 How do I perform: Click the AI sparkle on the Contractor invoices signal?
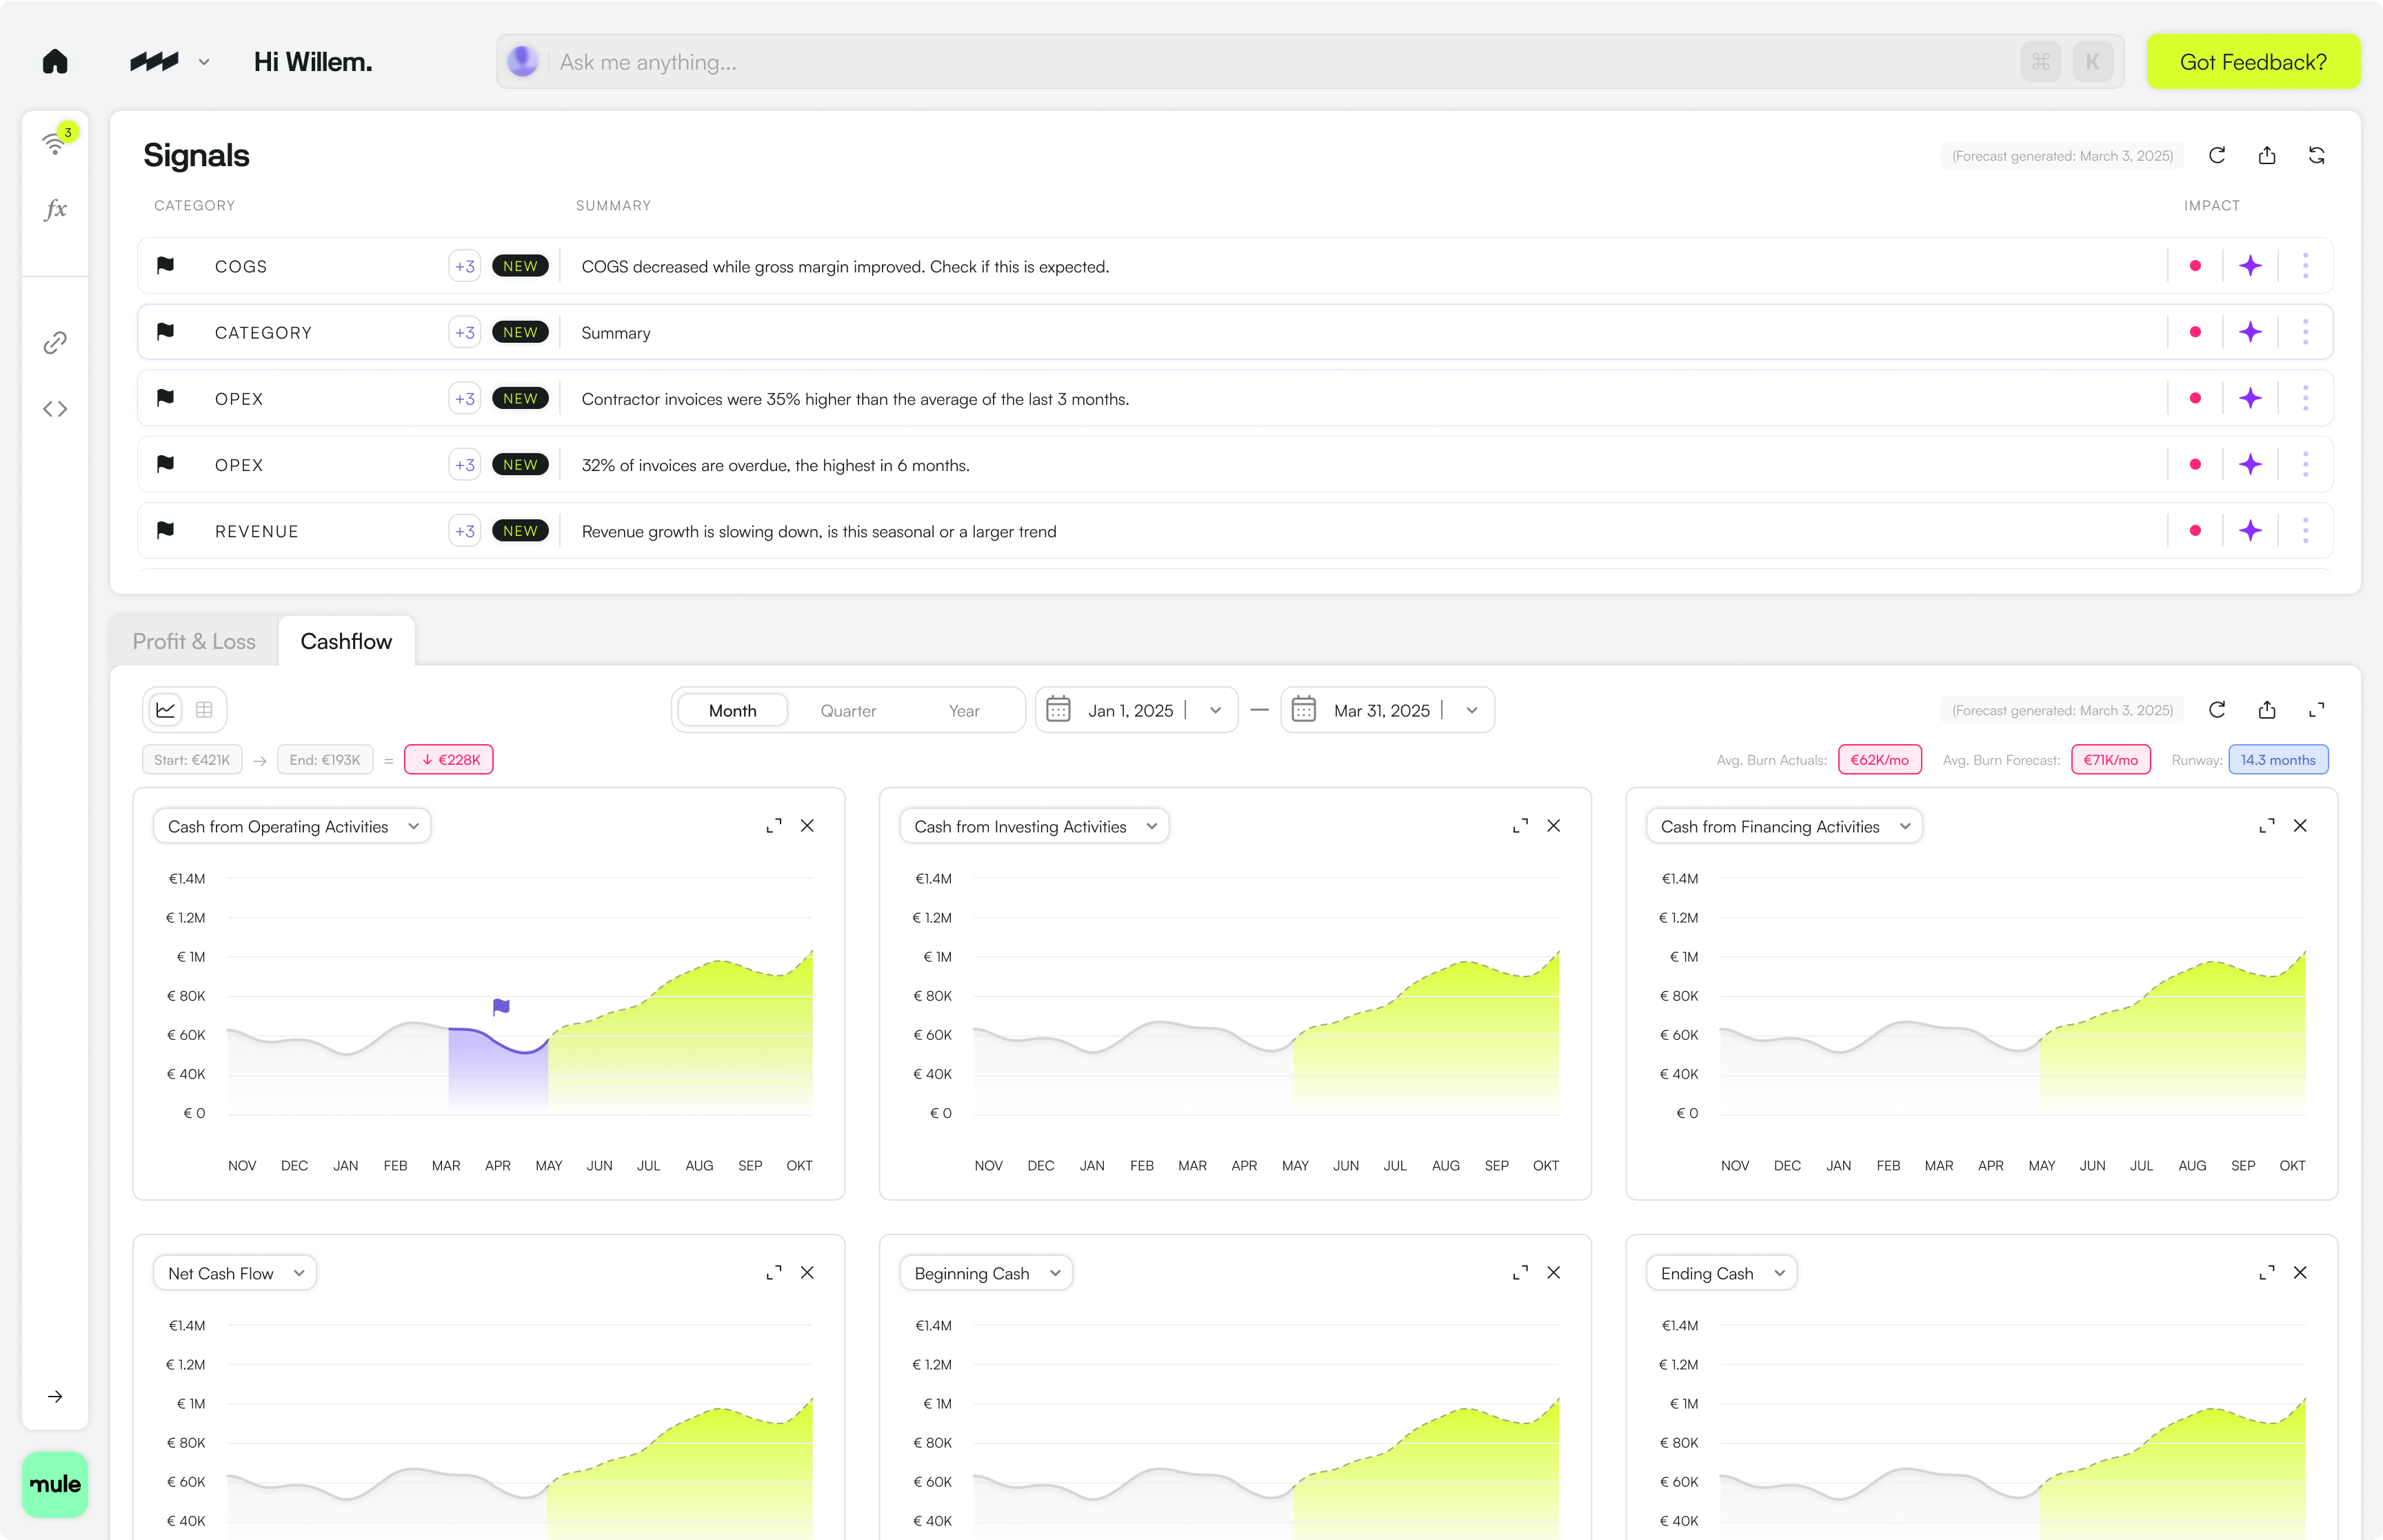click(x=2250, y=398)
